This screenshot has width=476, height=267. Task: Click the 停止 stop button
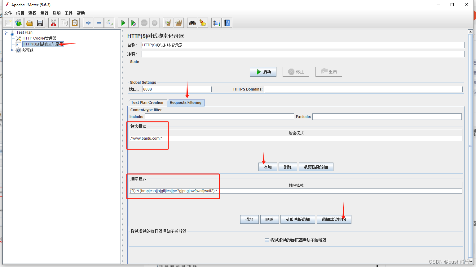pos(296,72)
